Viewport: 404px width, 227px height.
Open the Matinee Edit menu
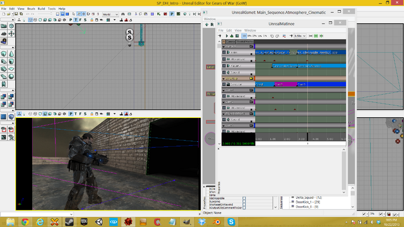(x=229, y=30)
